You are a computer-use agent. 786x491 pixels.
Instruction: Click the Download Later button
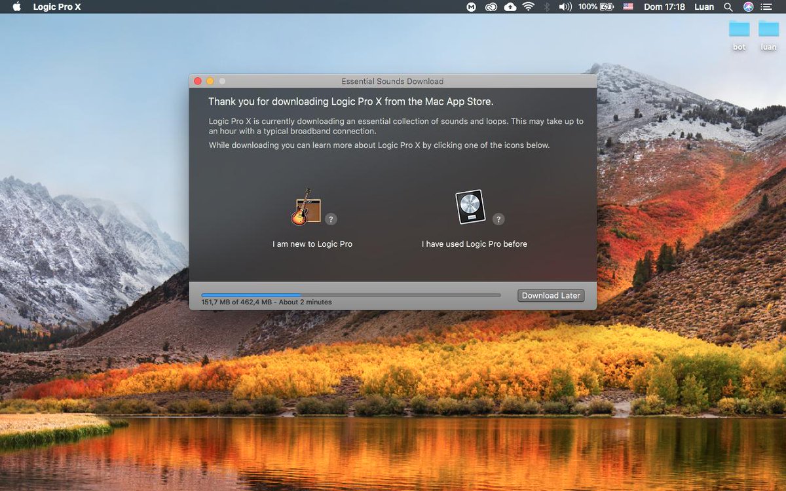pyautogui.click(x=551, y=295)
